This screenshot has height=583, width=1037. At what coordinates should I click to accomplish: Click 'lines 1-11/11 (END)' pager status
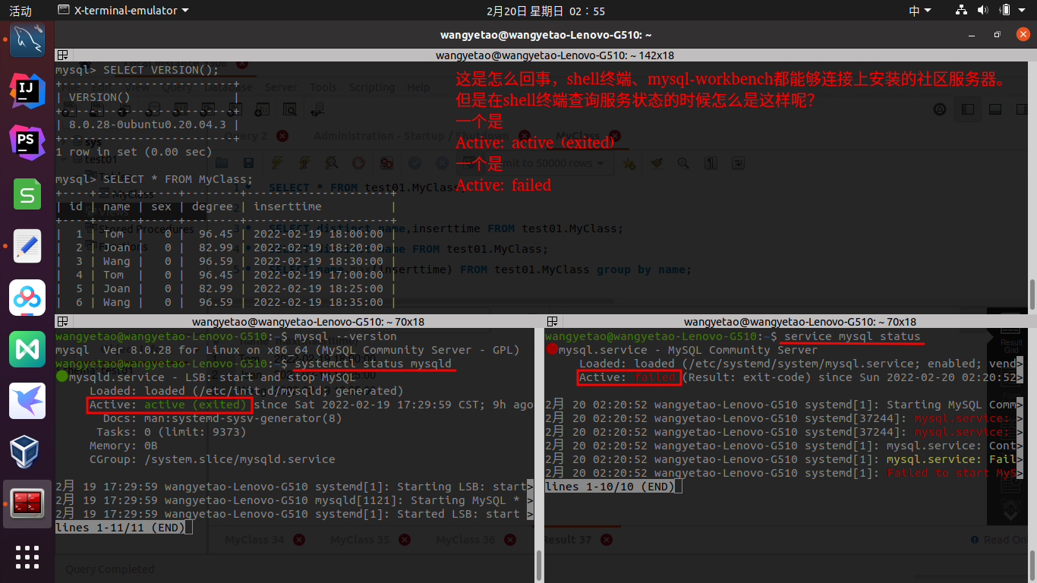click(x=120, y=527)
